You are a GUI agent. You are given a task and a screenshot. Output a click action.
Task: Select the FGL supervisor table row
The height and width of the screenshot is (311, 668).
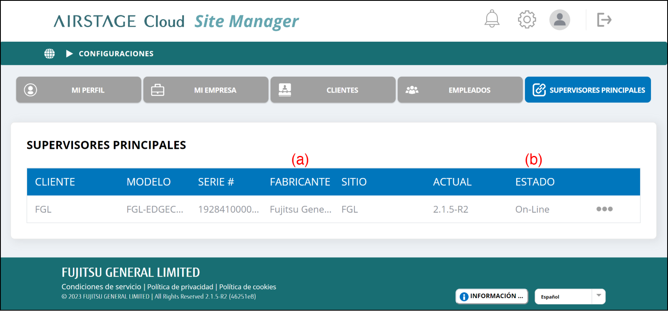(x=292, y=209)
